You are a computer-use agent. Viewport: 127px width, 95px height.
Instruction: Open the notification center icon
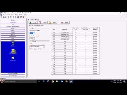pos(124,82)
